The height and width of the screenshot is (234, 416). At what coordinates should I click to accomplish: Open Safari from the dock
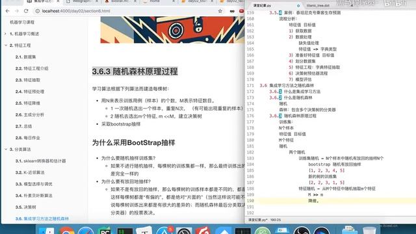click(x=85, y=230)
